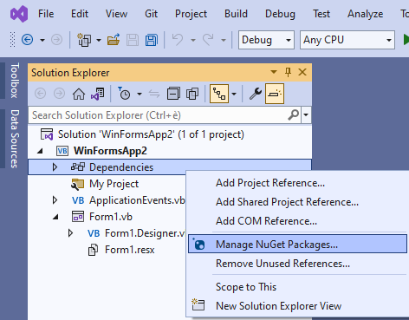Expand the ApplicationEvents.vb node
This screenshot has height=320, width=409.
tap(55, 200)
